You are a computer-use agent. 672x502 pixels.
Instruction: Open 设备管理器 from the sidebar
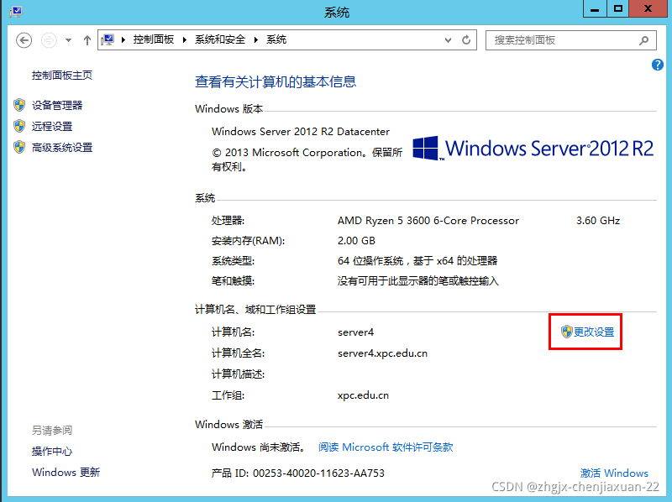coord(57,106)
